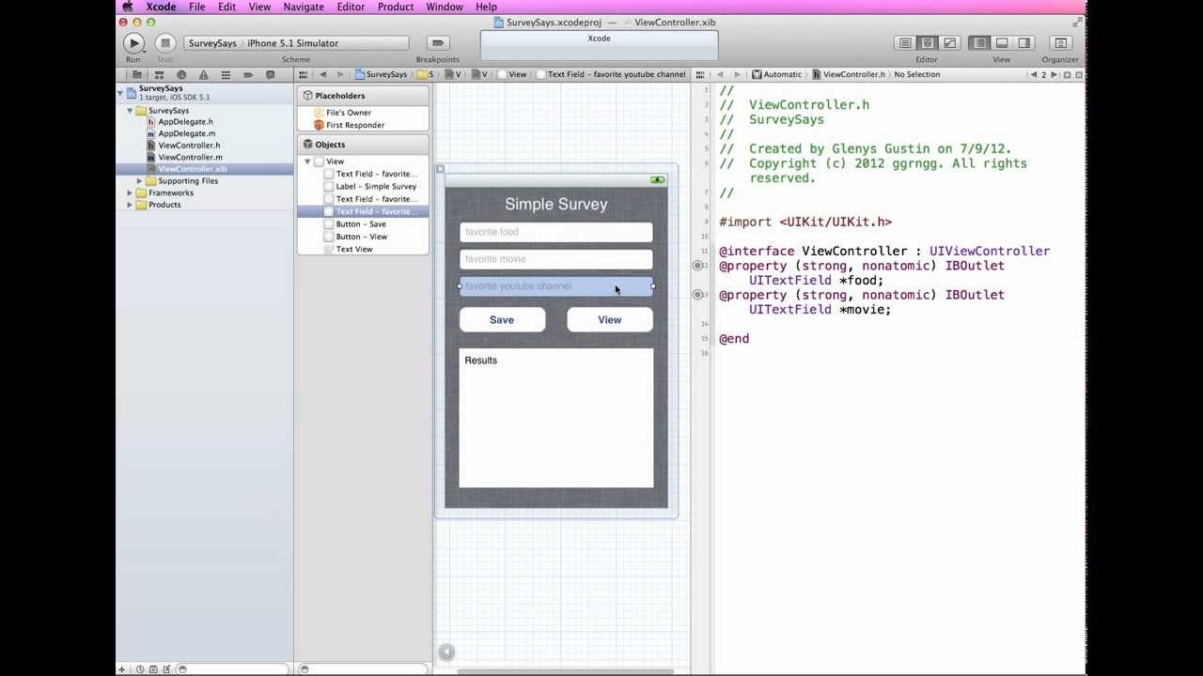Click the outlet connection circle for food property
Screen dimensions: 1203x676
click(x=697, y=266)
